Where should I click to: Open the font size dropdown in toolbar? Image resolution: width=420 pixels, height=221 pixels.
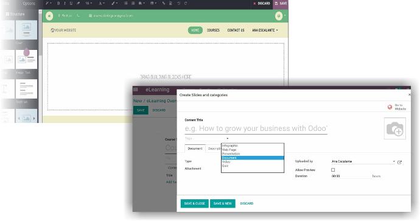[x=89, y=3]
